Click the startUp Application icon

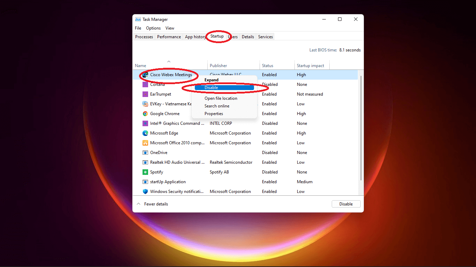click(145, 182)
